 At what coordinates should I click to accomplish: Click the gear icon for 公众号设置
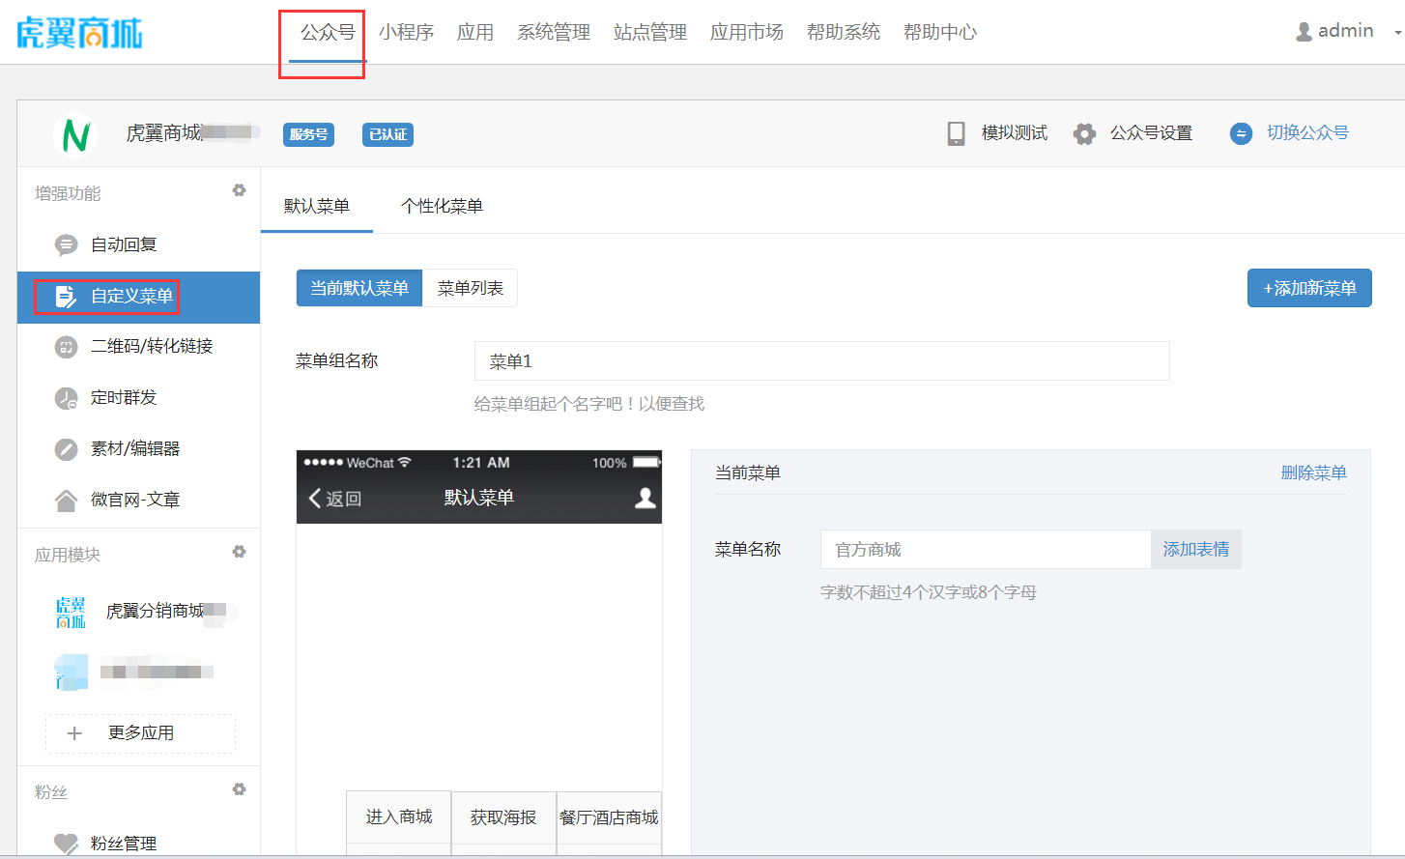[1084, 133]
